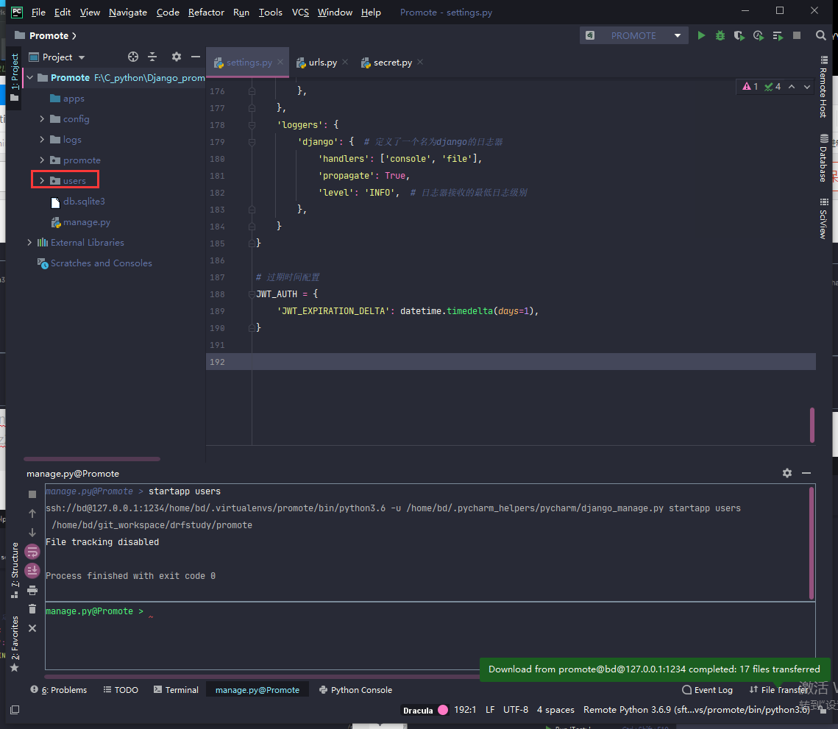Expand the logs folder
Image resolution: width=838 pixels, height=729 pixels.
(x=42, y=140)
